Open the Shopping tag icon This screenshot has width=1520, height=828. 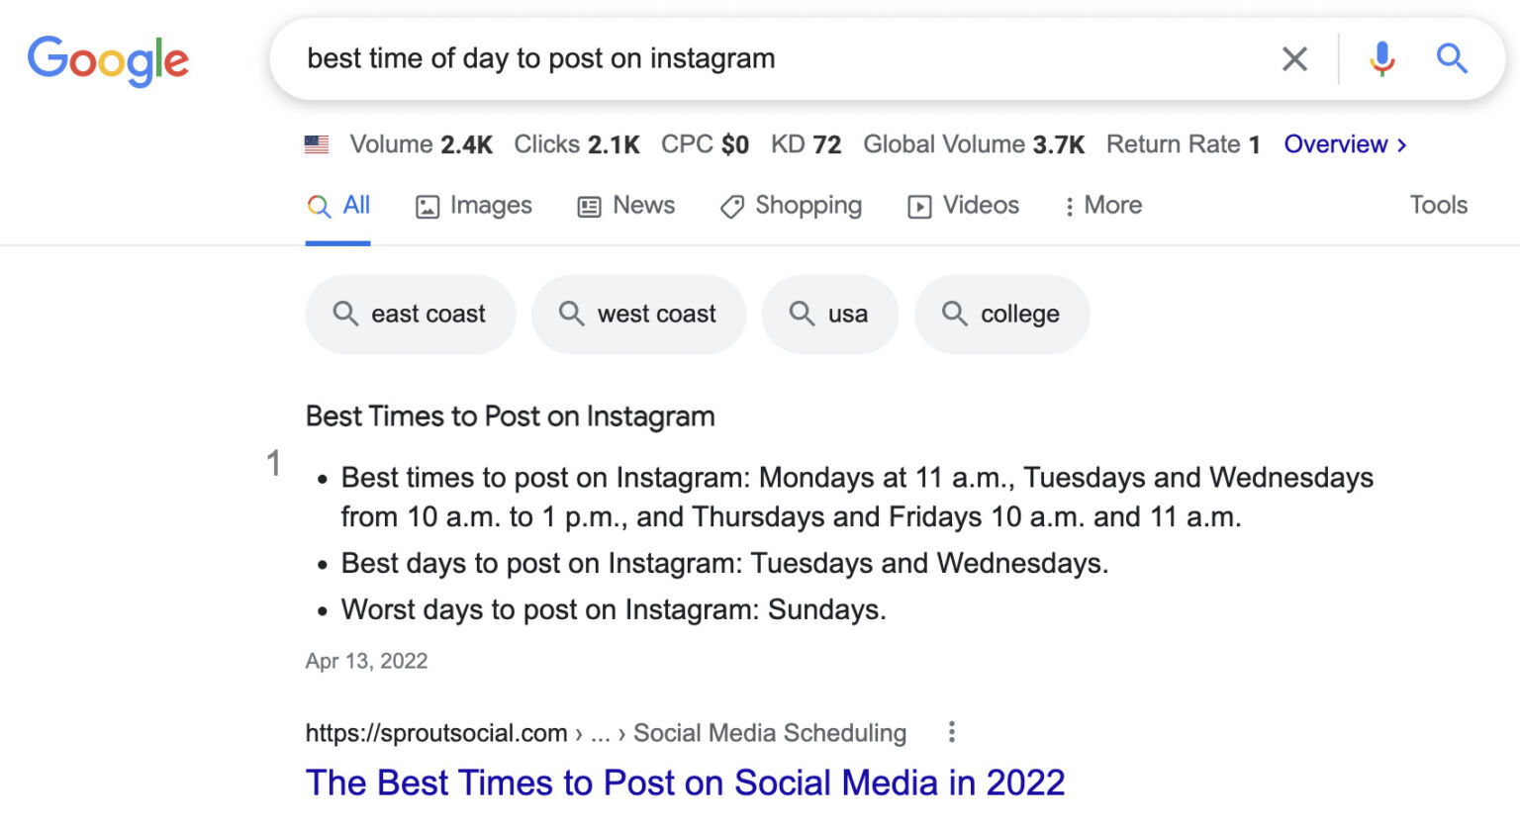731,206
